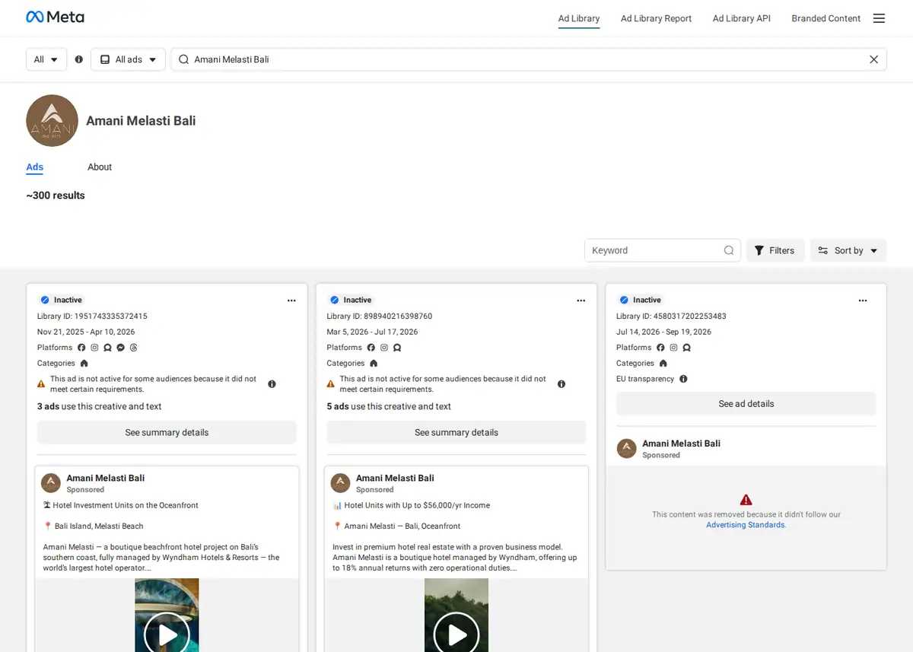913x652 pixels.
Task: Click See summary details for 3 ads card
Action: pyautogui.click(x=167, y=432)
